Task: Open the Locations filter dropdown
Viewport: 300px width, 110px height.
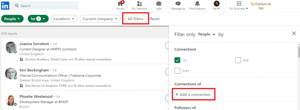Action: click(x=64, y=19)
